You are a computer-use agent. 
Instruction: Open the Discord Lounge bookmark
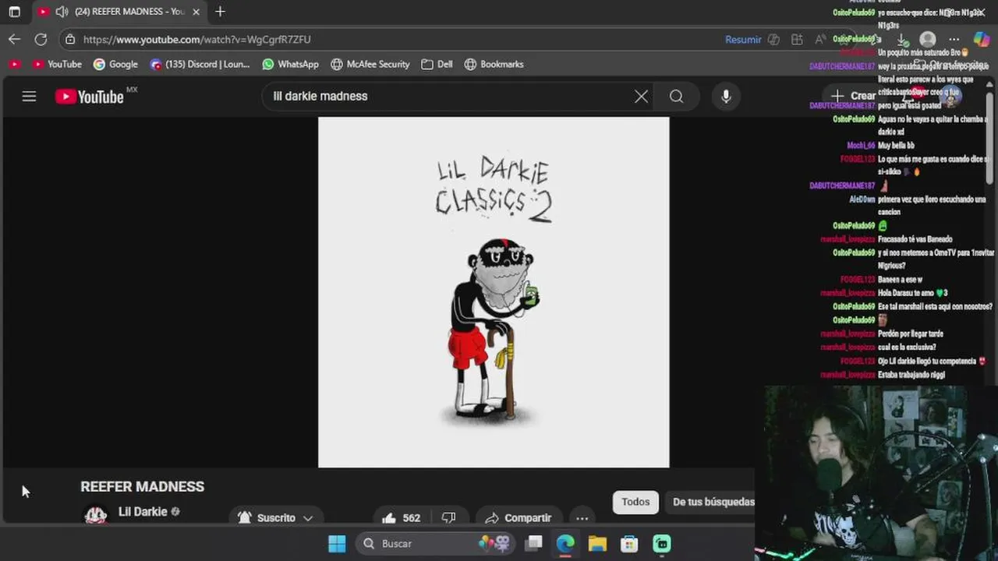[x=200, y=64]
